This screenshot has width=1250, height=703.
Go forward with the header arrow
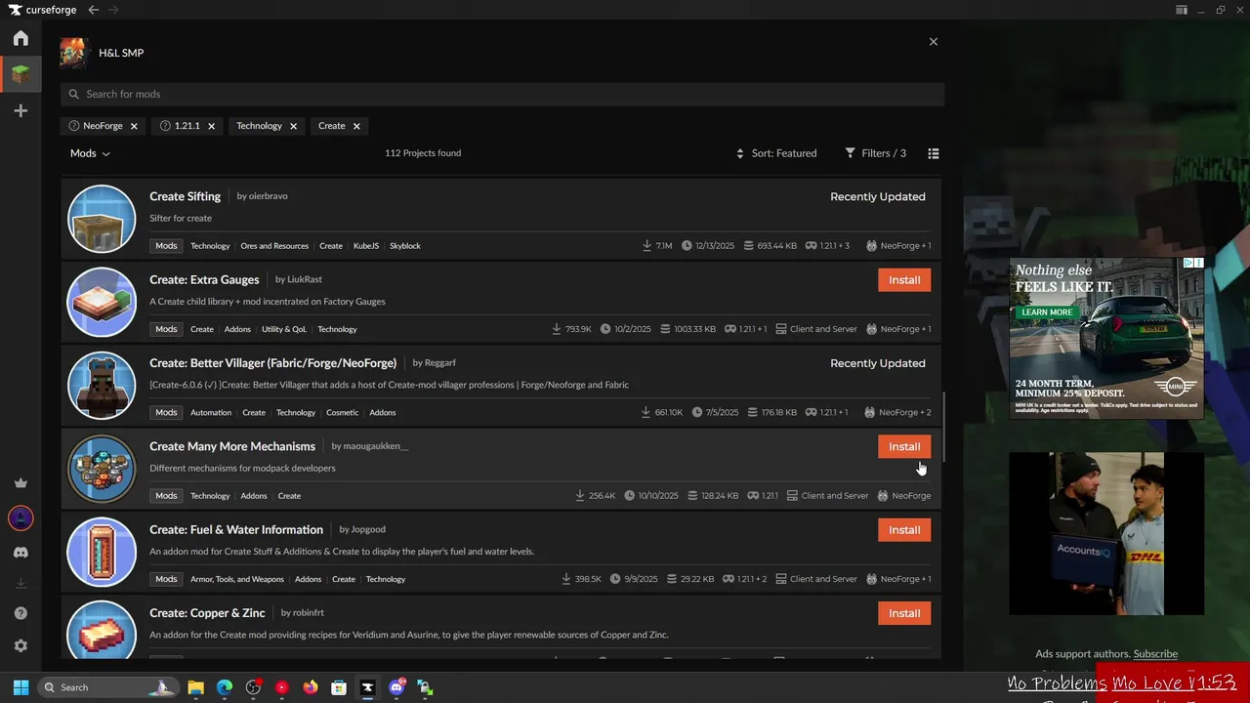click(x=113, y=10)
